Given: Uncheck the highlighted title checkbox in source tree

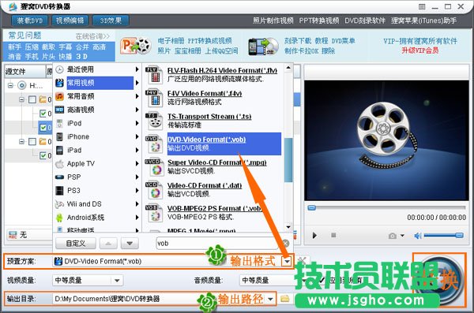Looking at the screenshot, I should pos(43,128).
